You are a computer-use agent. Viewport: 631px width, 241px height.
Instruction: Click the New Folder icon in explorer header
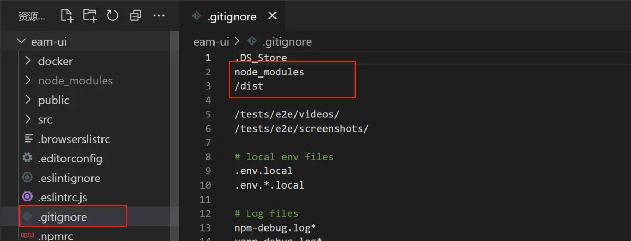point(90,16)
